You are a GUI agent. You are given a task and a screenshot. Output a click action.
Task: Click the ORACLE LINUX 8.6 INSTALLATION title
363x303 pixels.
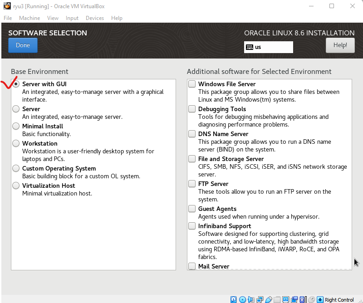click(x=299, y=33)
